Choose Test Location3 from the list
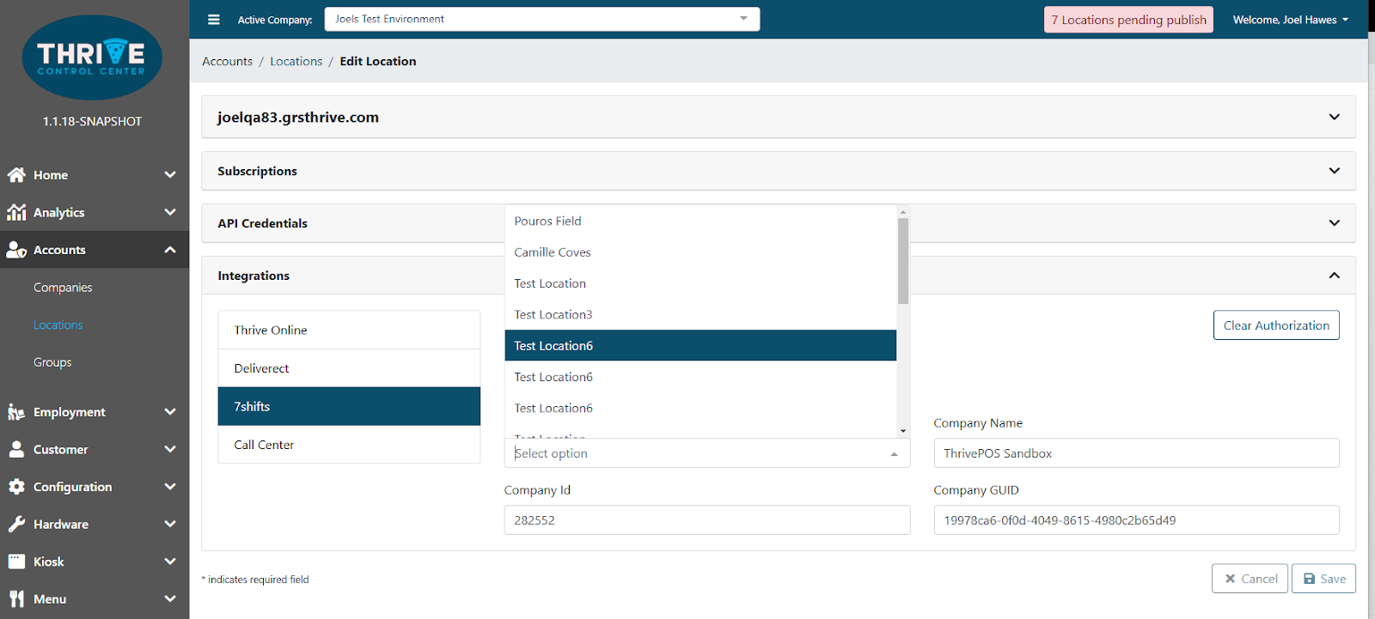The image size is (1375, 619). click(700, 314)
